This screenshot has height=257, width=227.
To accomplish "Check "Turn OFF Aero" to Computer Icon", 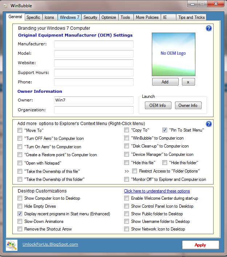I will tap(20, 138).
